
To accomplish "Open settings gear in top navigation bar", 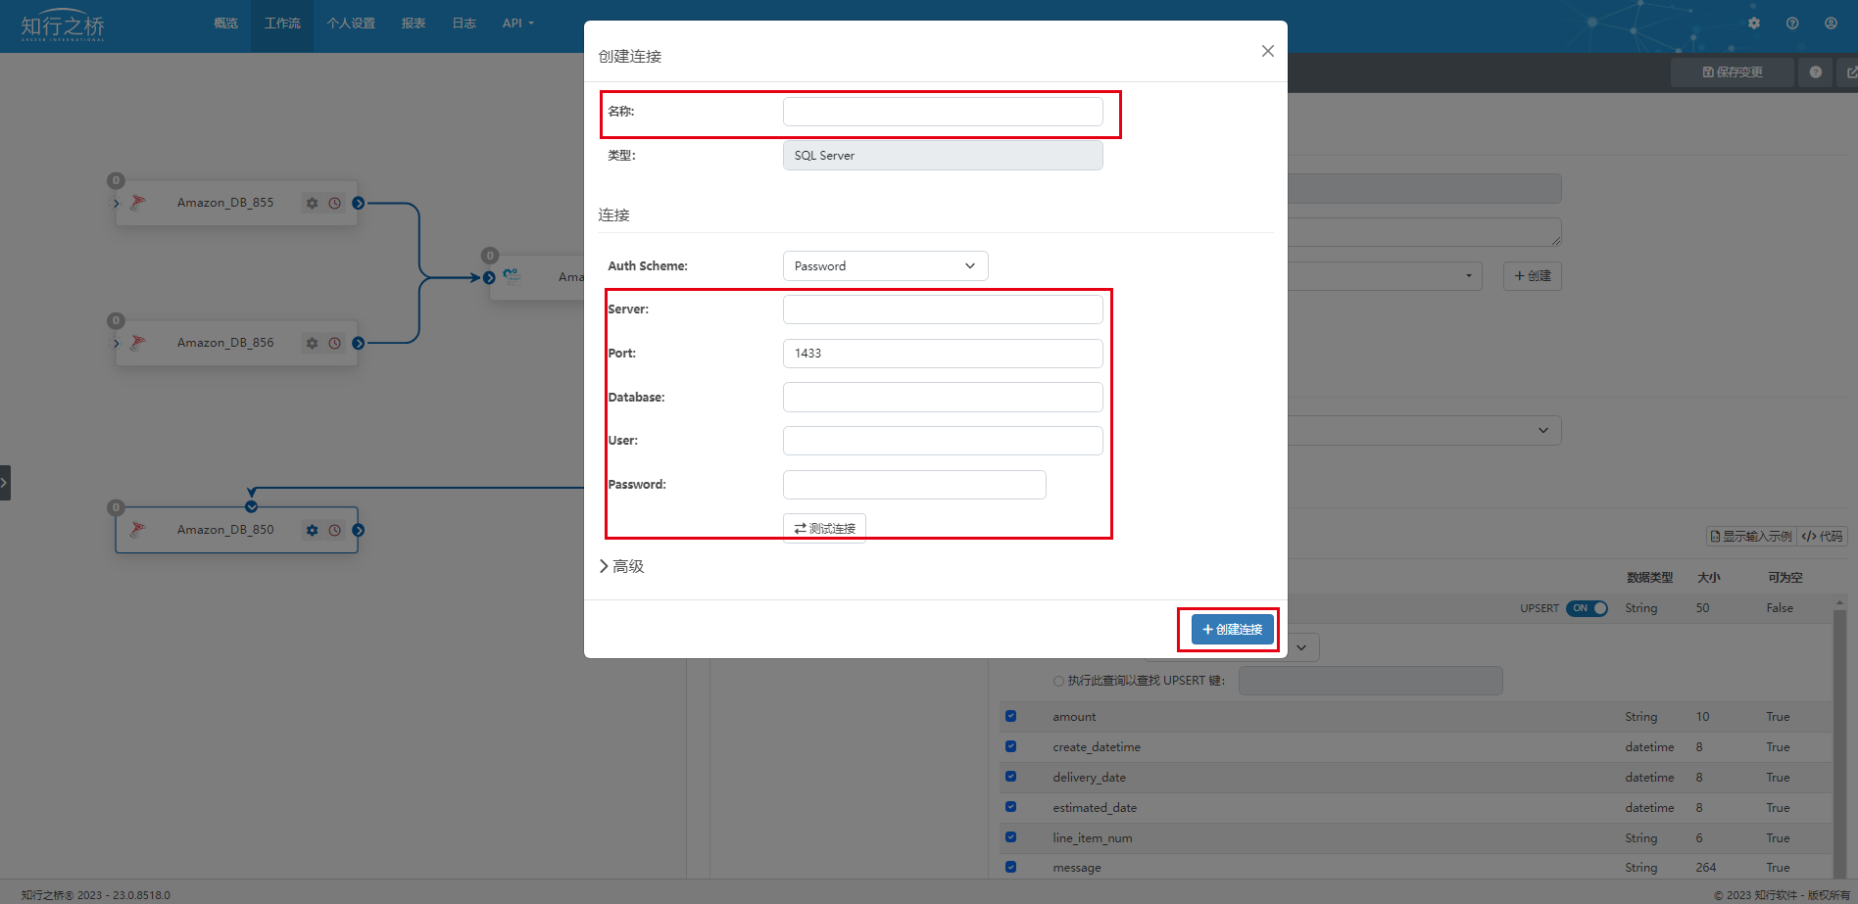I will coord(1754,24).
